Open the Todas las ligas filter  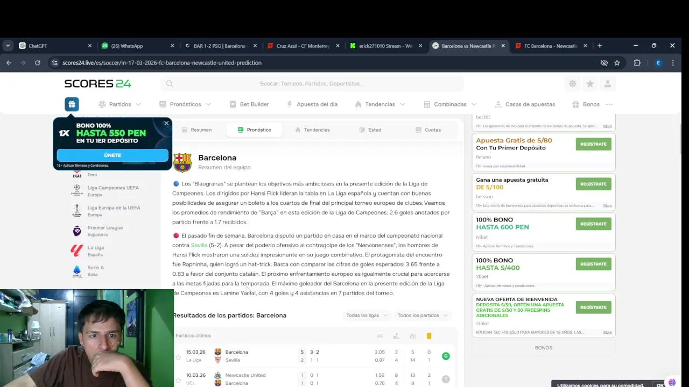[x=366, y=316]
